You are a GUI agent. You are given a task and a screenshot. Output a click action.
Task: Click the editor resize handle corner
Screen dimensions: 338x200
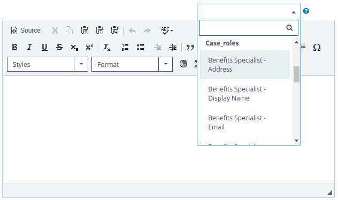click(x=329, y=193)
